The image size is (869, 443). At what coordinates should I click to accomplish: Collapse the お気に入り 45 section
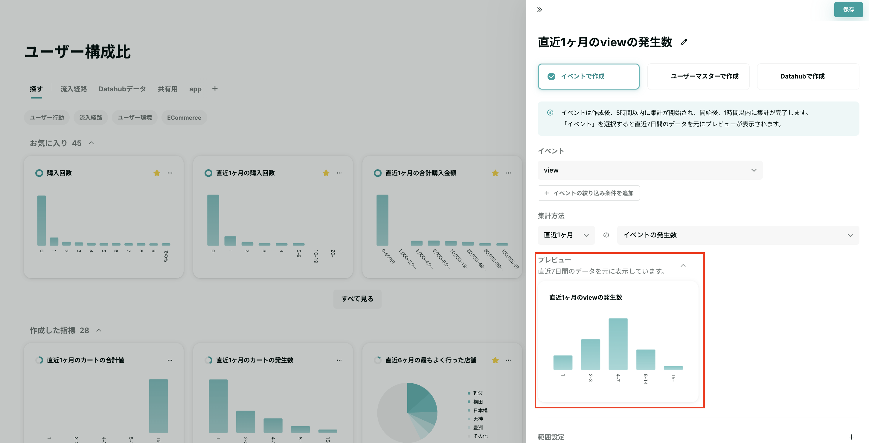point(92,143)
